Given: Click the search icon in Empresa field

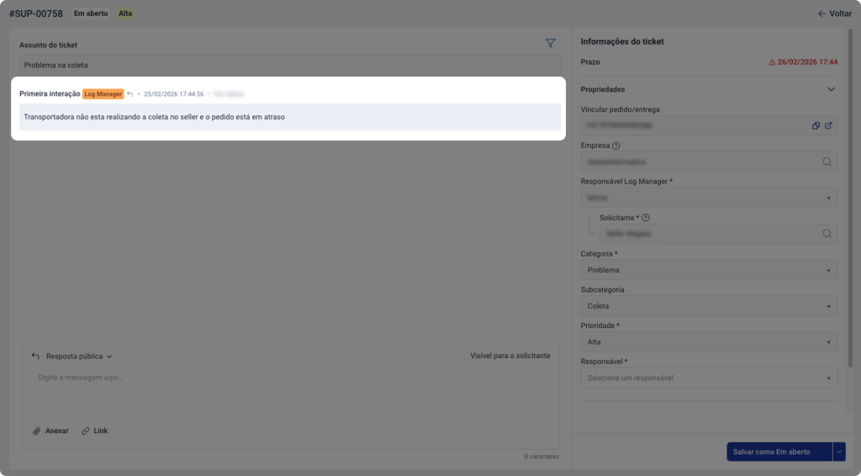Looking at the screenshot, I should point(827,162).
